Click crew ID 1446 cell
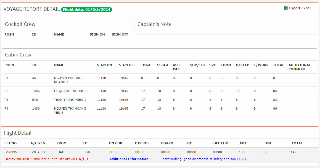This screenshot has height=168, width=320. [36, 91]
